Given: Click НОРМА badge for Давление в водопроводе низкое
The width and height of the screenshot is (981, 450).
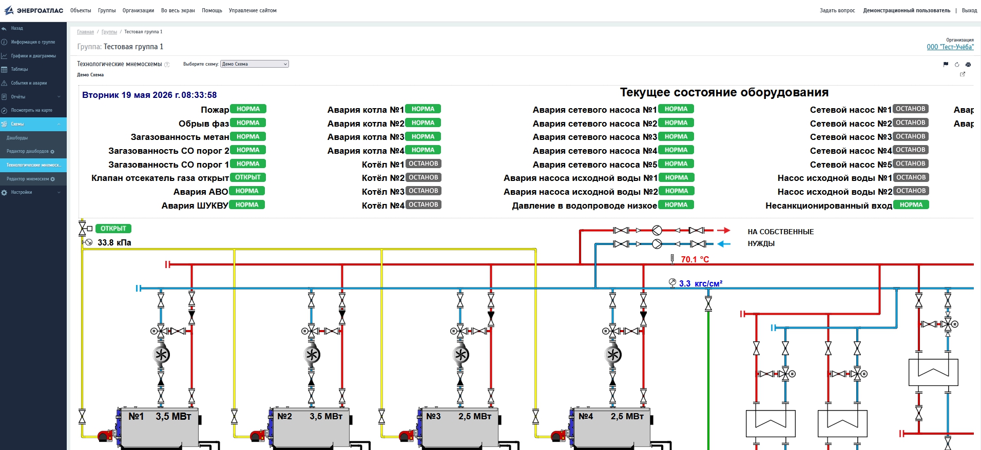Looking at the screenshot, I should tap(676, 204).
